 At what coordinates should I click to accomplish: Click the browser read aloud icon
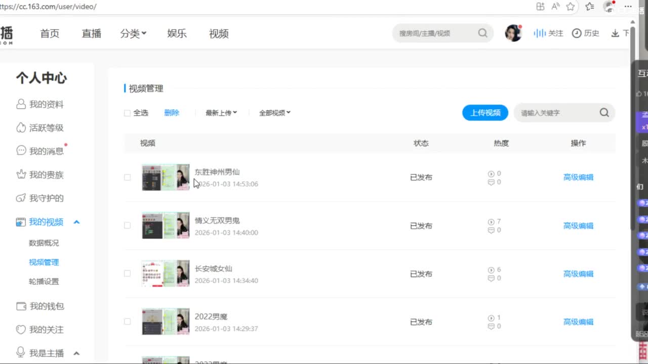[x=555, y=7]
